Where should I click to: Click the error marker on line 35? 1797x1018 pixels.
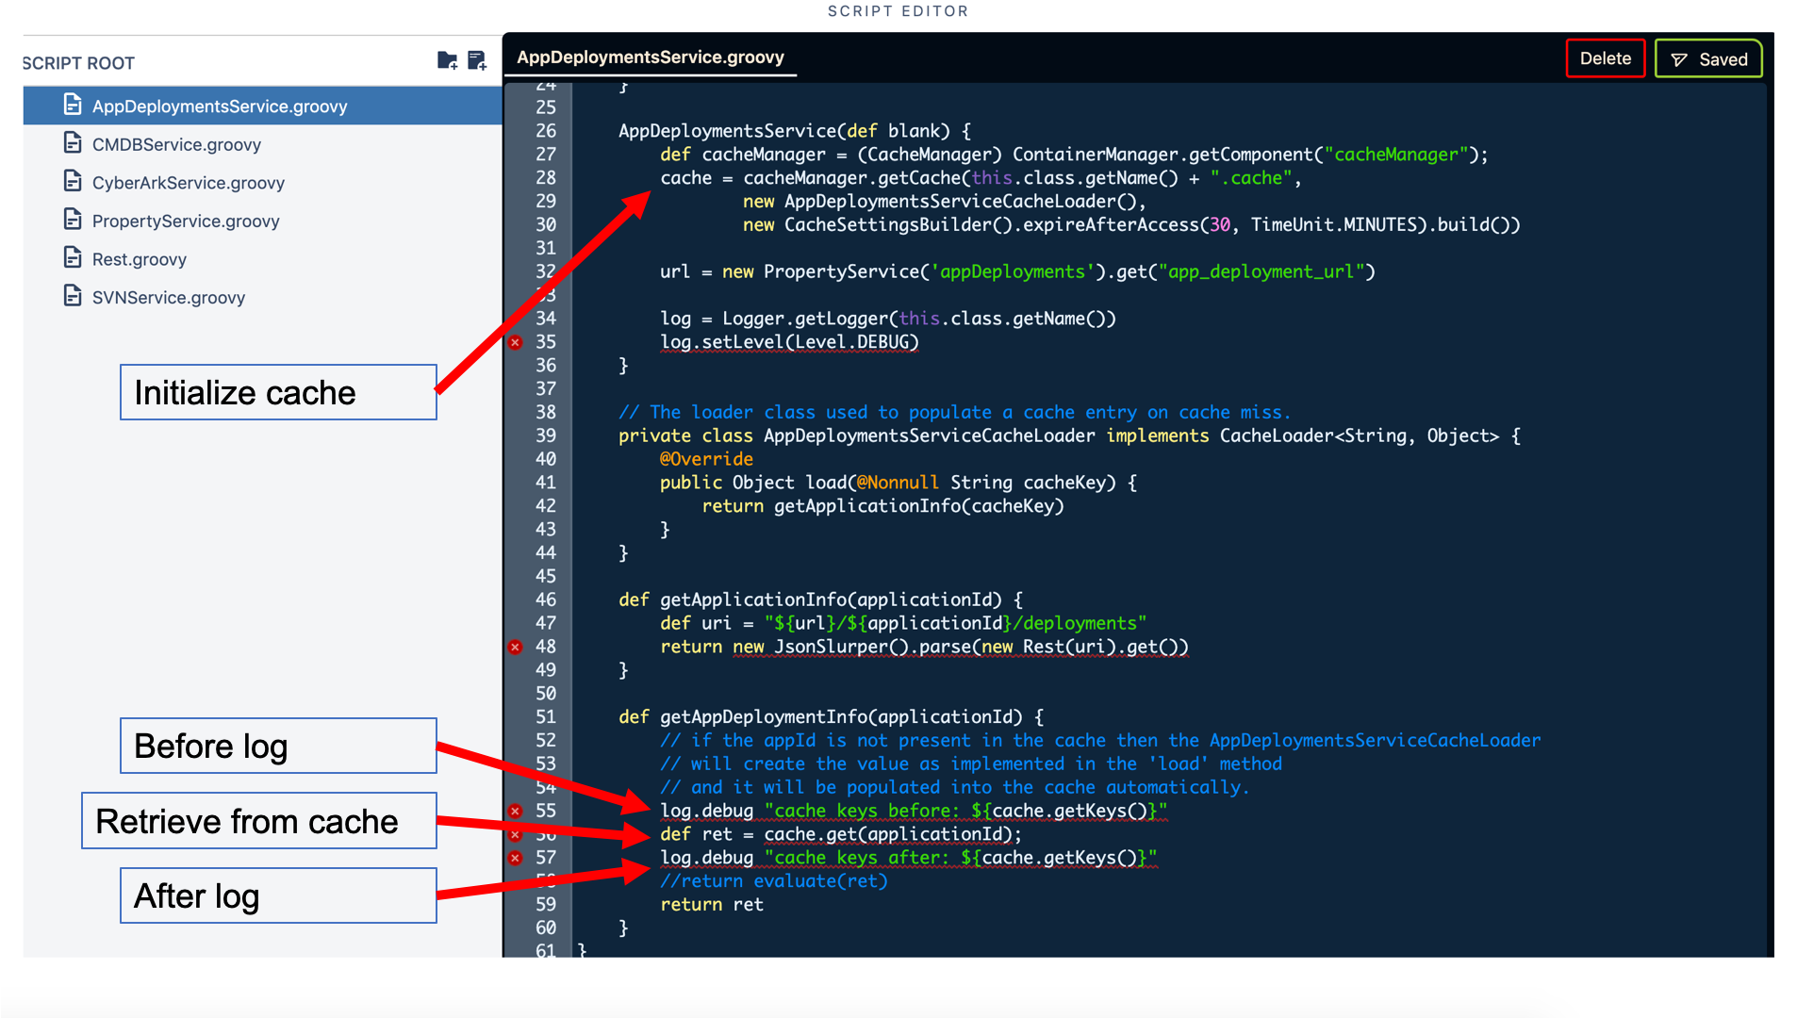(515, 342)
